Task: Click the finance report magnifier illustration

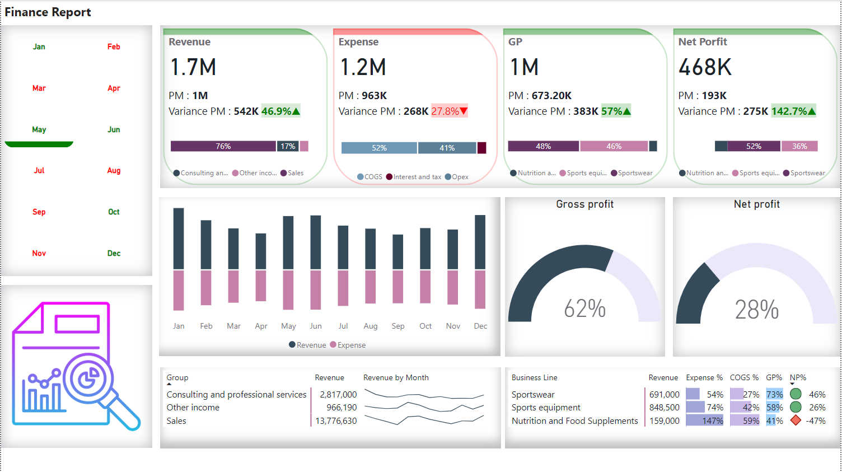Action: point(77,366)
